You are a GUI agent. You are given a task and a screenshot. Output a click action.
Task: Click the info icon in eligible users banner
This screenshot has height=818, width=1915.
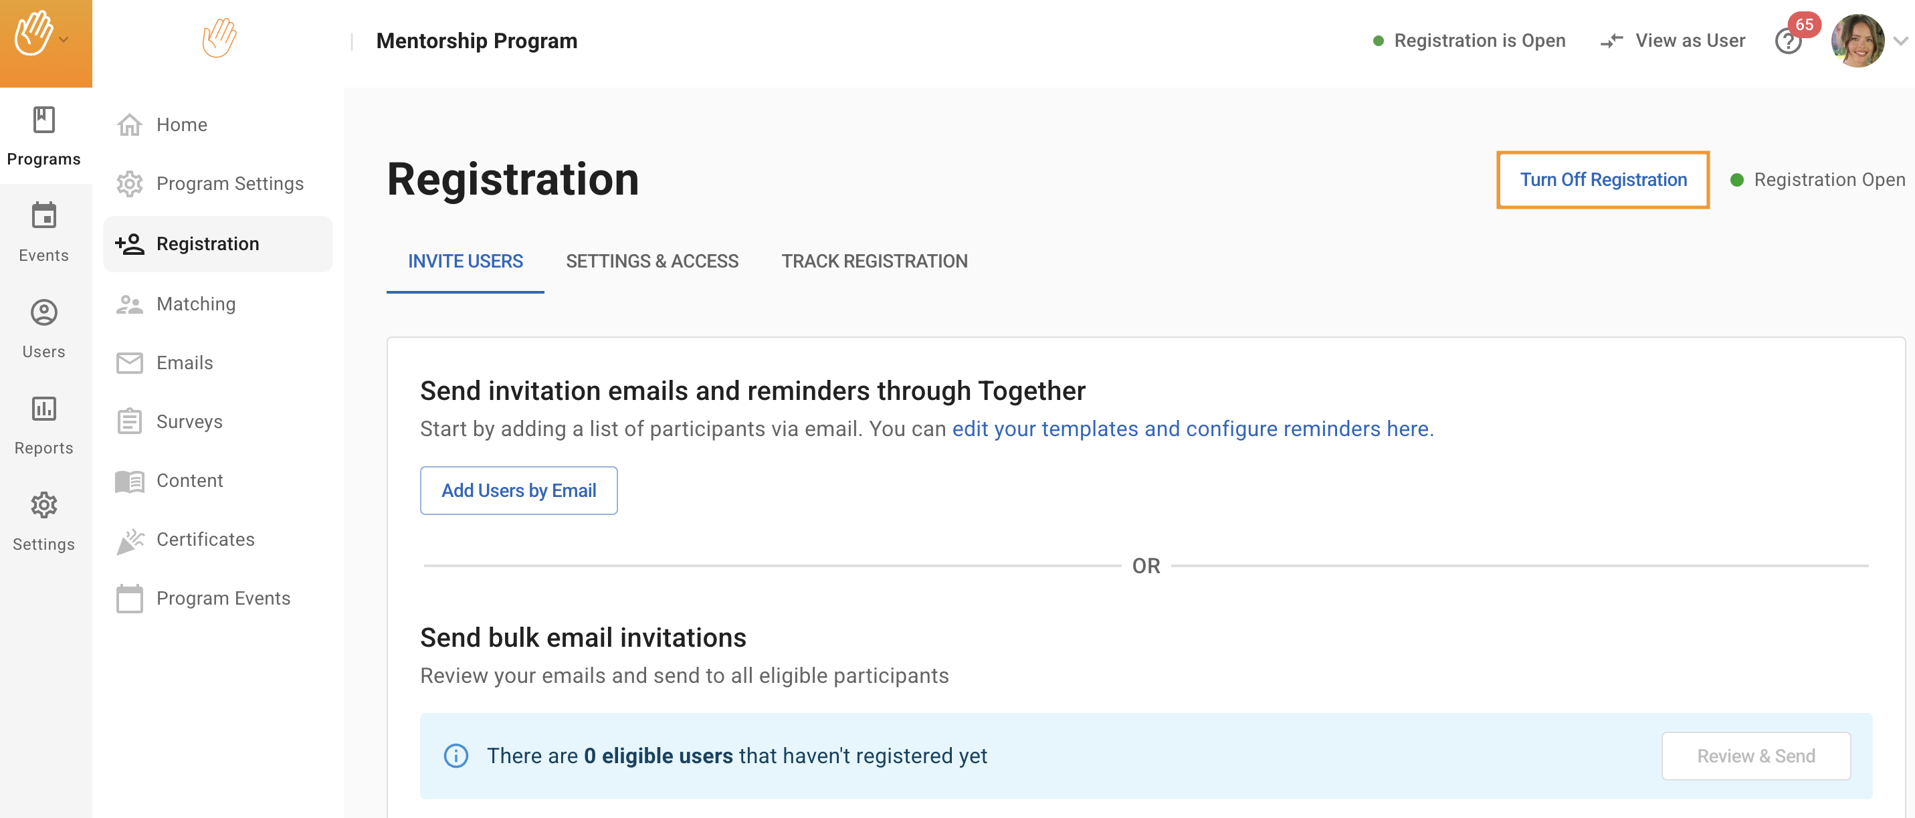pyautogui.click(x=456, y=756)
